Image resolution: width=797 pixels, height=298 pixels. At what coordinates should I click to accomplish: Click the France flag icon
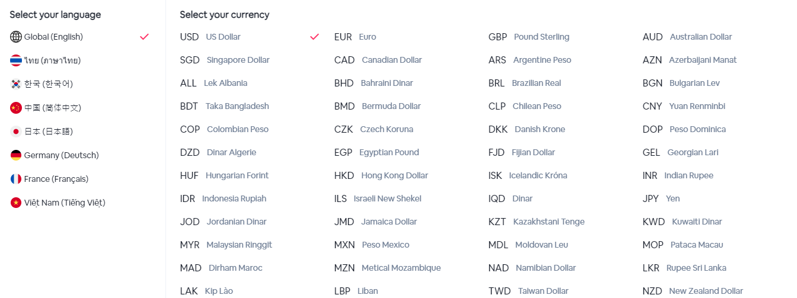click(x=16, y=179)
